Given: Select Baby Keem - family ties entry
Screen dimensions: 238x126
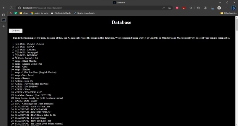Looking at the screenshot, I should pyautogui.click(x=39, y=98).
